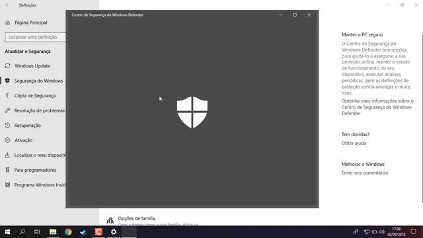Minimize the Windows Defender Security Center window
Screen dimensions: 423x238
pyautogui.click(x=280, y=15)
